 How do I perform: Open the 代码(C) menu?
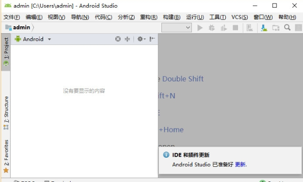[104, 17]
